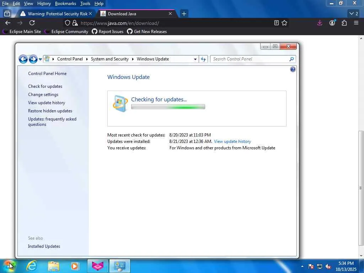364x273 pixels.
Task: Open list all tabs dropdown
Action: (x=354, y=14)
